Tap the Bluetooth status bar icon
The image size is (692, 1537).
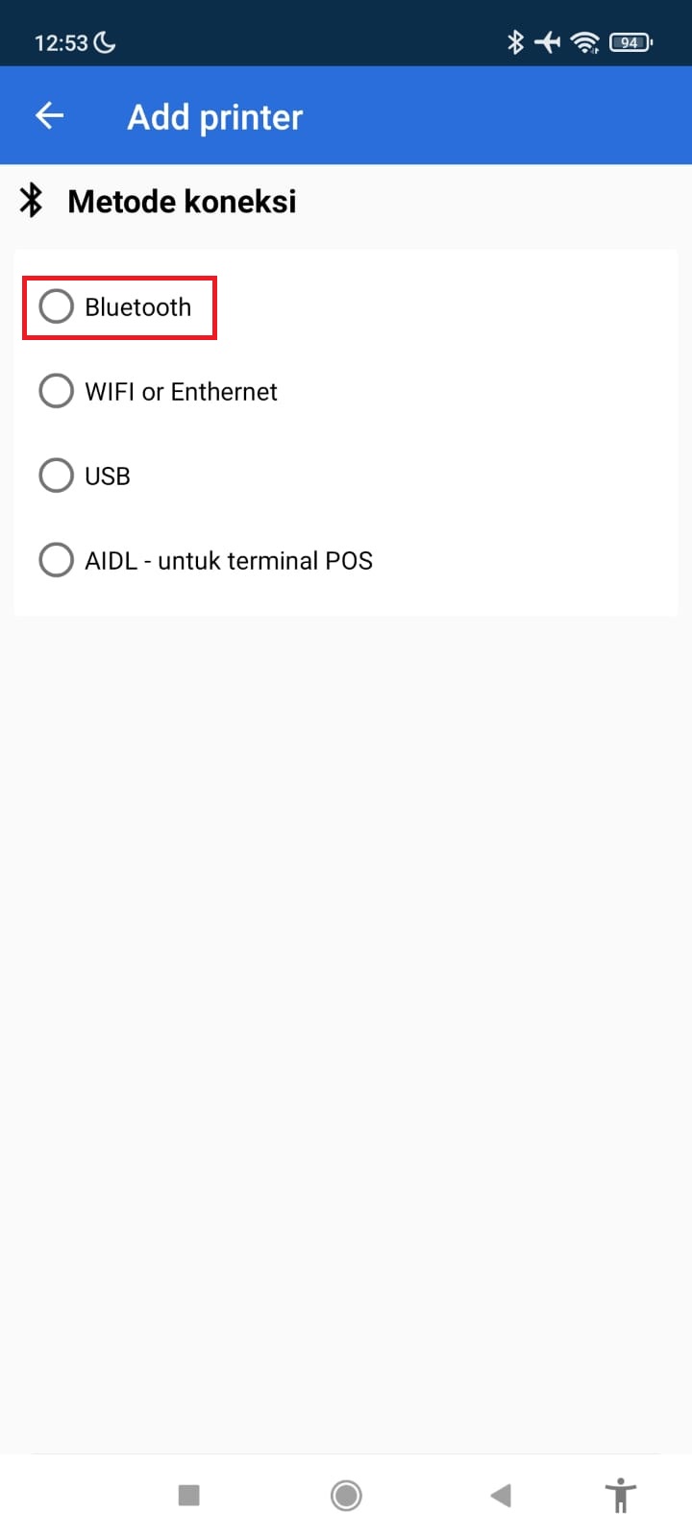point(515,42)
